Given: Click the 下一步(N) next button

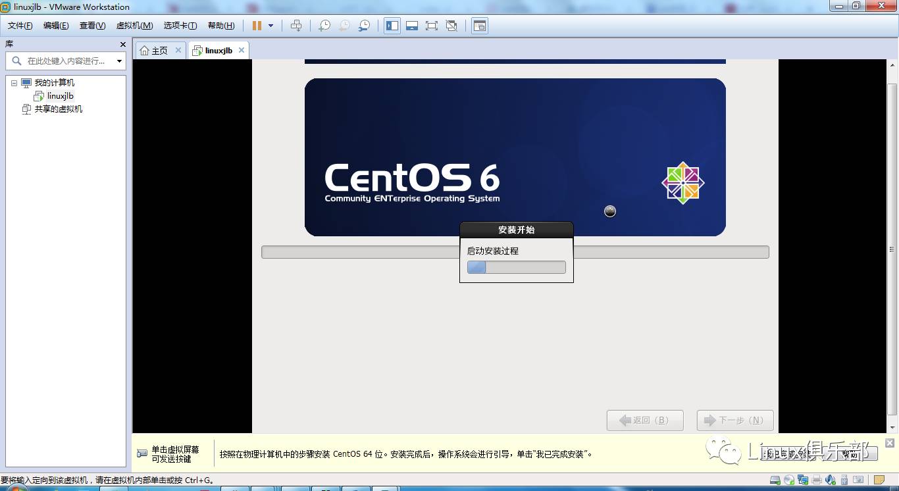Looking at the screenshot, I should tap(735, 421).
